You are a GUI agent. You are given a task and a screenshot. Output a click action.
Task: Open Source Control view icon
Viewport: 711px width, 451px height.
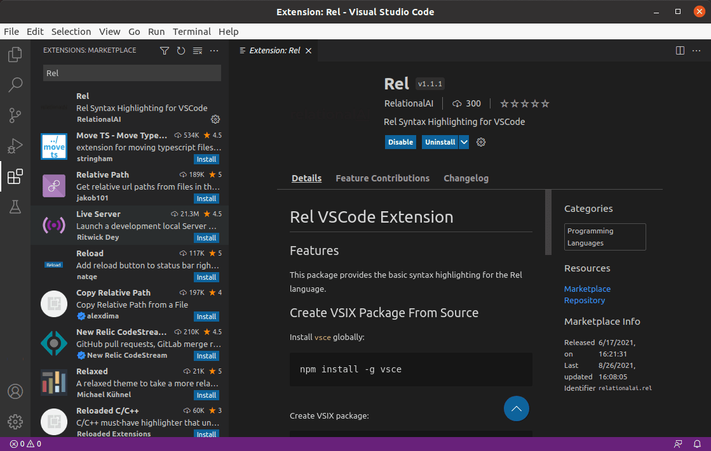[15, 115]
